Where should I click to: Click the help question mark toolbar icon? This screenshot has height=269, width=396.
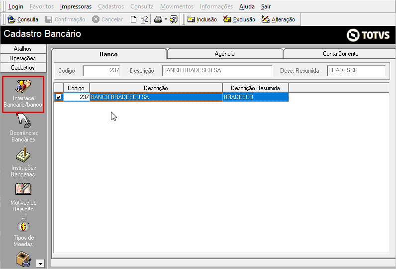tap(174, 19)
